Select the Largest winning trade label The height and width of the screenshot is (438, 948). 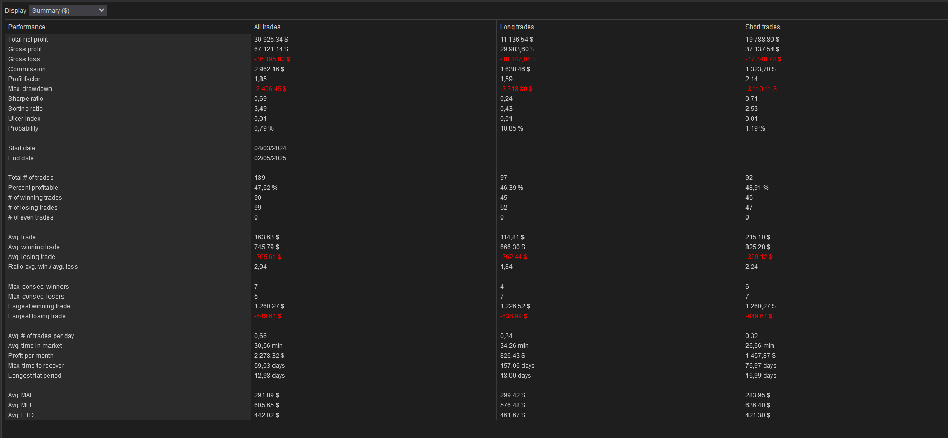[39, 306]
